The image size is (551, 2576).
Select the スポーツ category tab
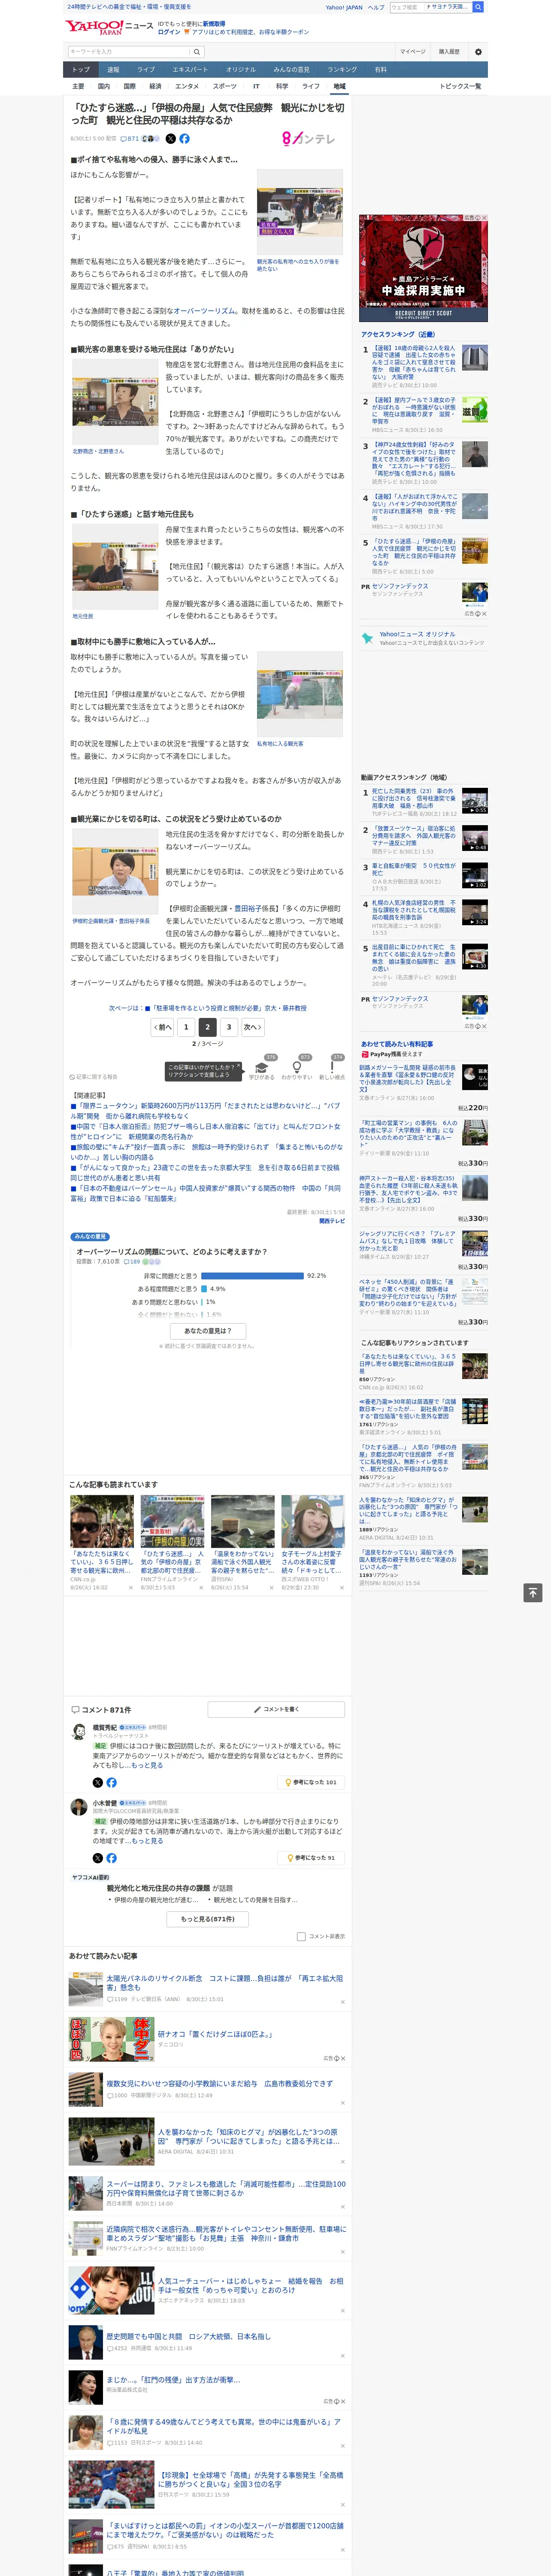[x=225, y=86]
